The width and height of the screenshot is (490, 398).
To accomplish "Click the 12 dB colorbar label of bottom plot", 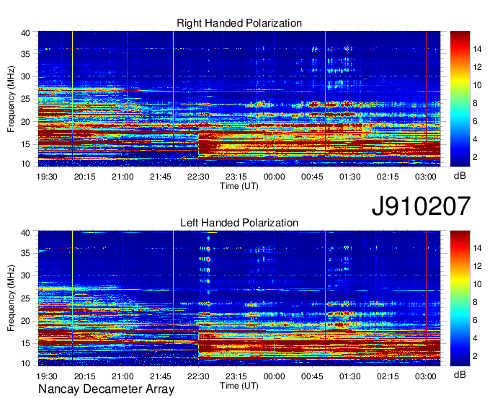I will [477, 267].
